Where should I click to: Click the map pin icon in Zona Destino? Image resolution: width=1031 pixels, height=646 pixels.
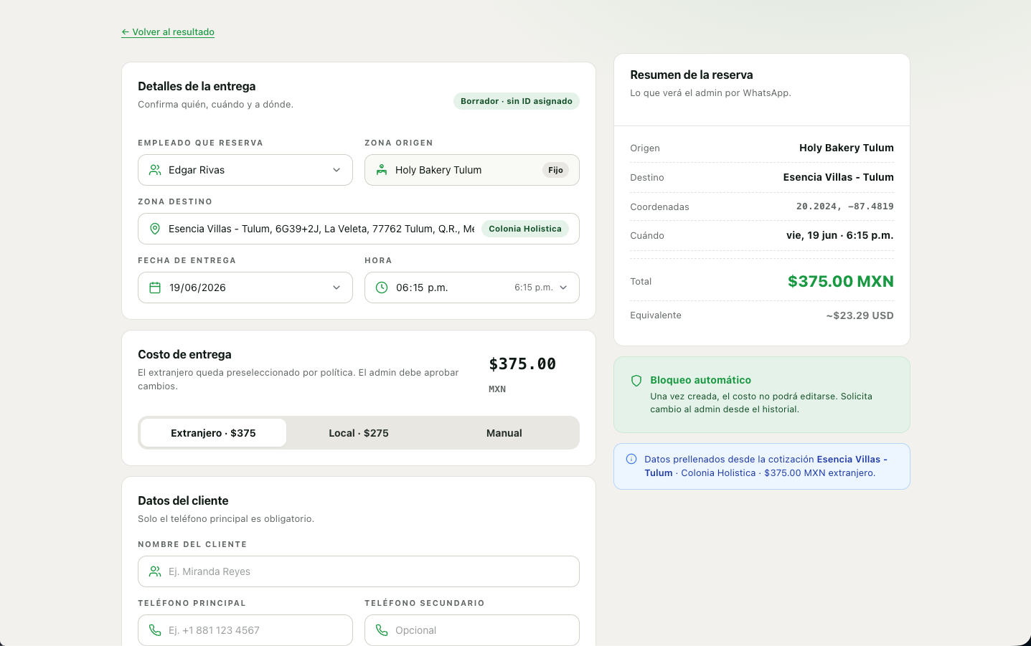point(155,229)
